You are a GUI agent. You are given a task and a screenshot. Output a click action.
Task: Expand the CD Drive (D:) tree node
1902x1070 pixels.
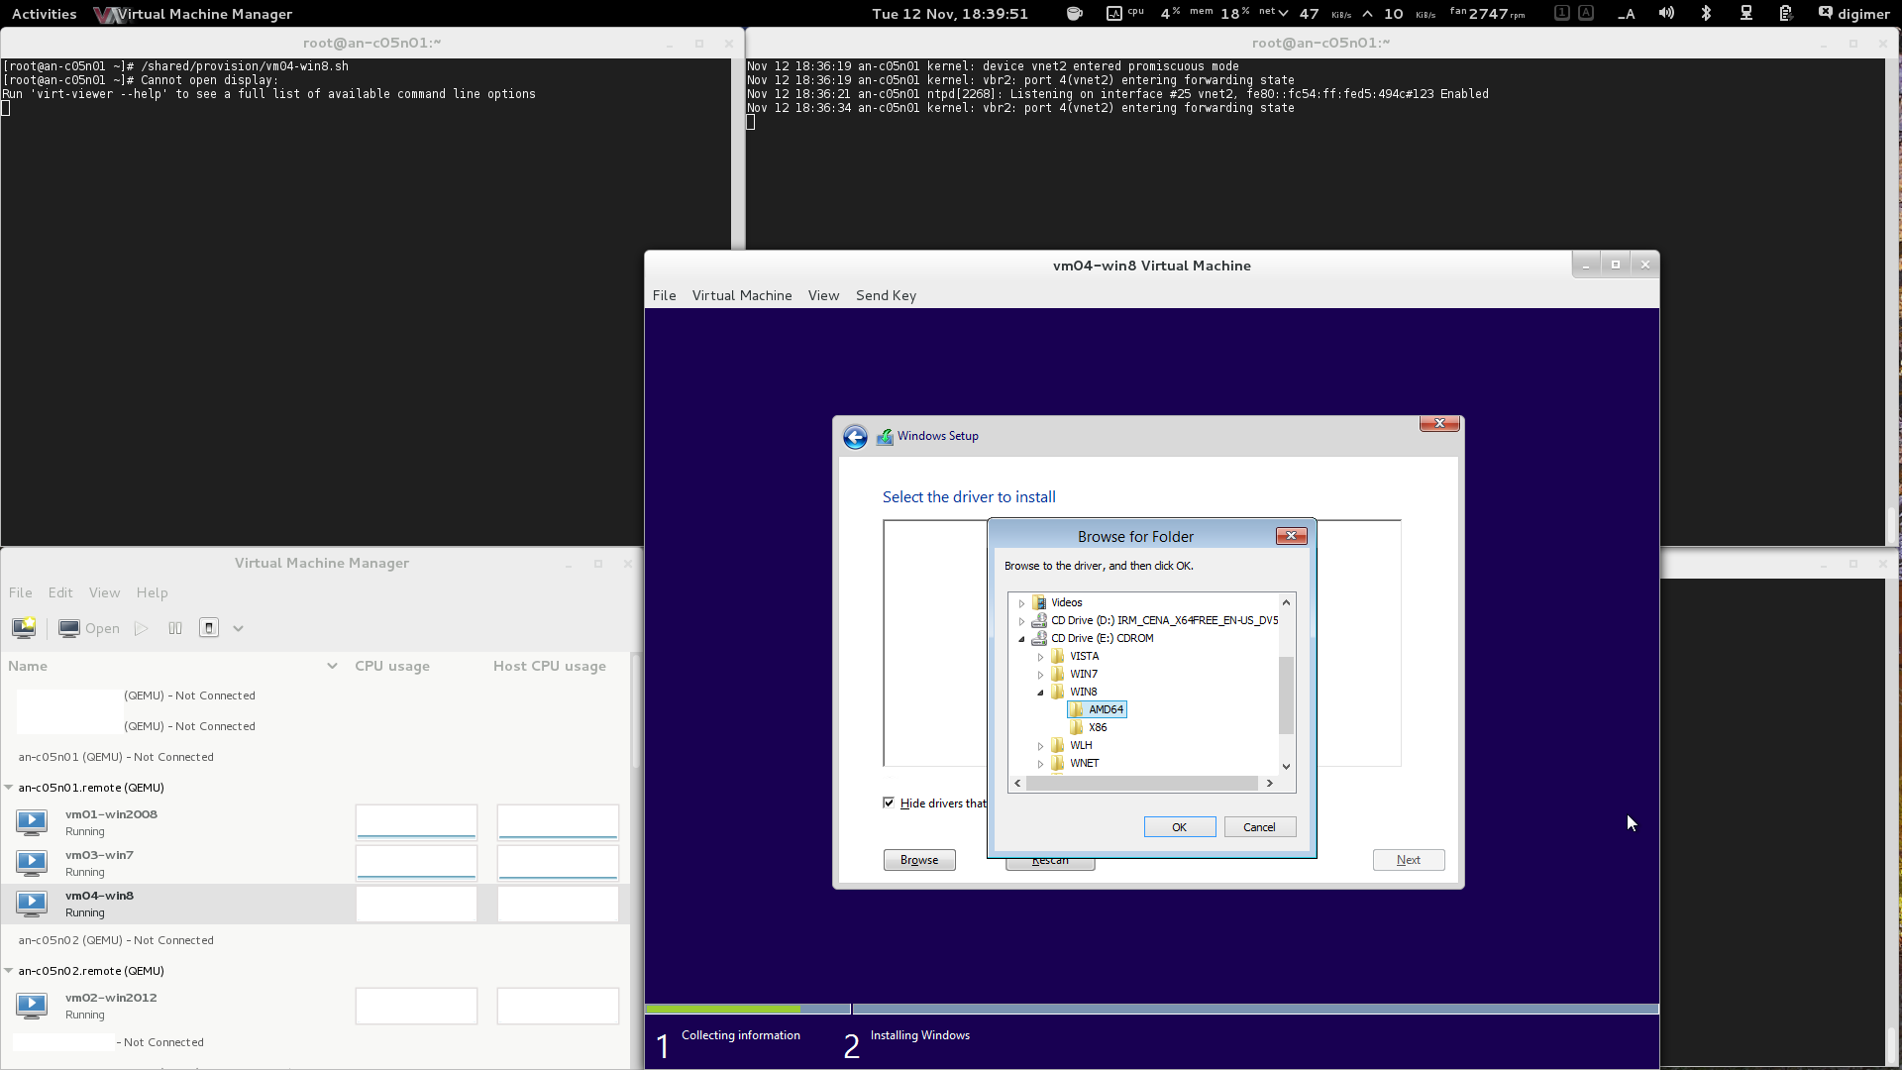(x=1021, y=621)
